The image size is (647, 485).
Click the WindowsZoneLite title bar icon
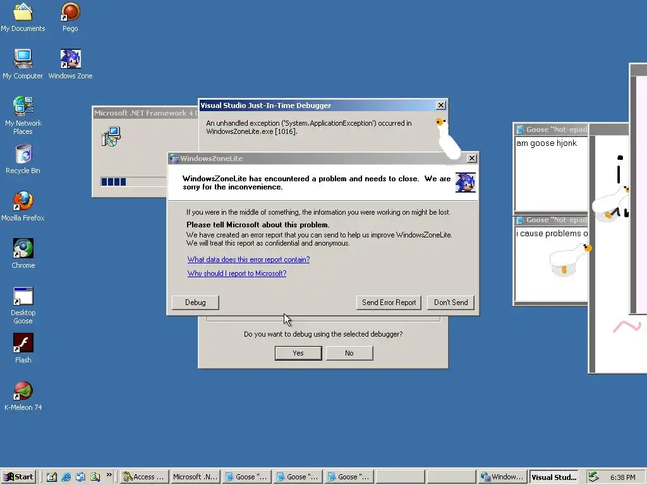pos(174,159)
